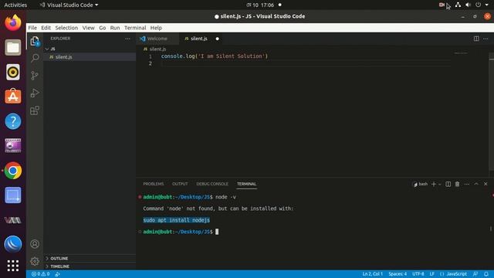494x278 pixels.
Task: Switch to the PROBLEMS panel tab
Action: (154, 184)
